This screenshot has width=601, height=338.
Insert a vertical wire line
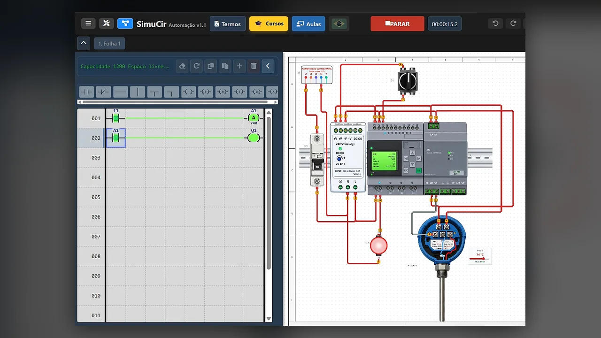coord(138,92)
